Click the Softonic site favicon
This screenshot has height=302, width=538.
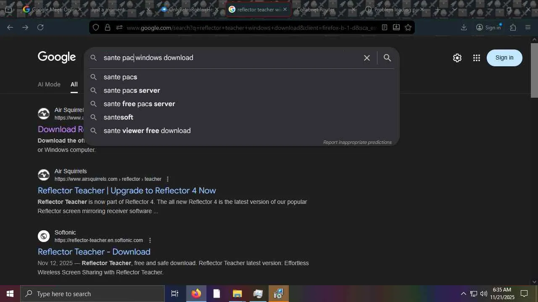click(44, 236)
